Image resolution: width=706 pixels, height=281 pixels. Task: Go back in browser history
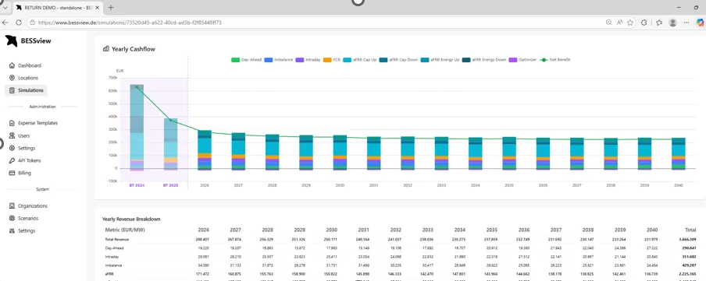coord(5,23)
